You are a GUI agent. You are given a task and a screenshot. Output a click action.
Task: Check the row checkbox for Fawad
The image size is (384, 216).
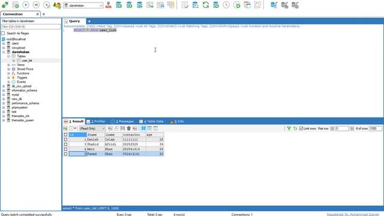[x=65, y=154]
